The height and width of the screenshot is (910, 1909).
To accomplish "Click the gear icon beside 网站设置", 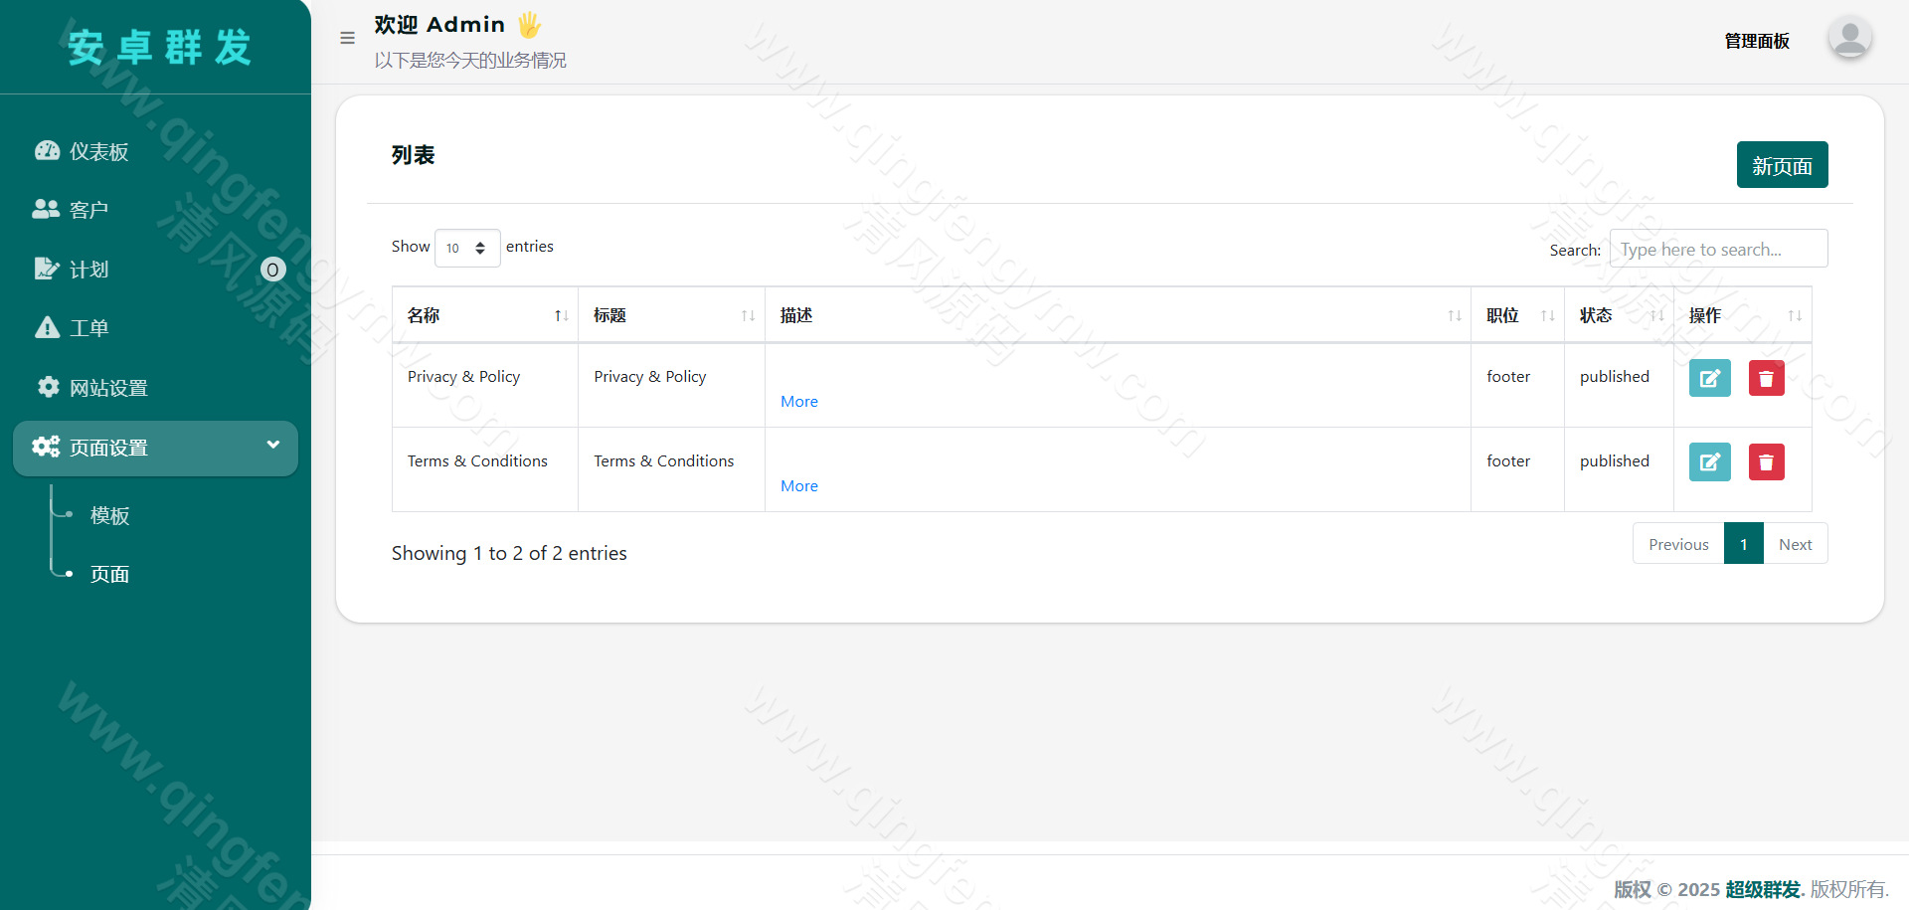I will [48, 386].
